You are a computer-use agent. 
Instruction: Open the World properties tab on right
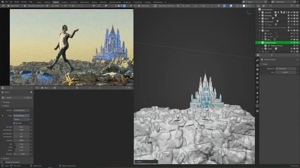point(257,83)
